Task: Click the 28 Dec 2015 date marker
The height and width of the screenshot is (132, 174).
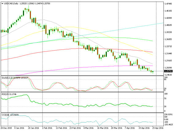Action: point(6,128)
